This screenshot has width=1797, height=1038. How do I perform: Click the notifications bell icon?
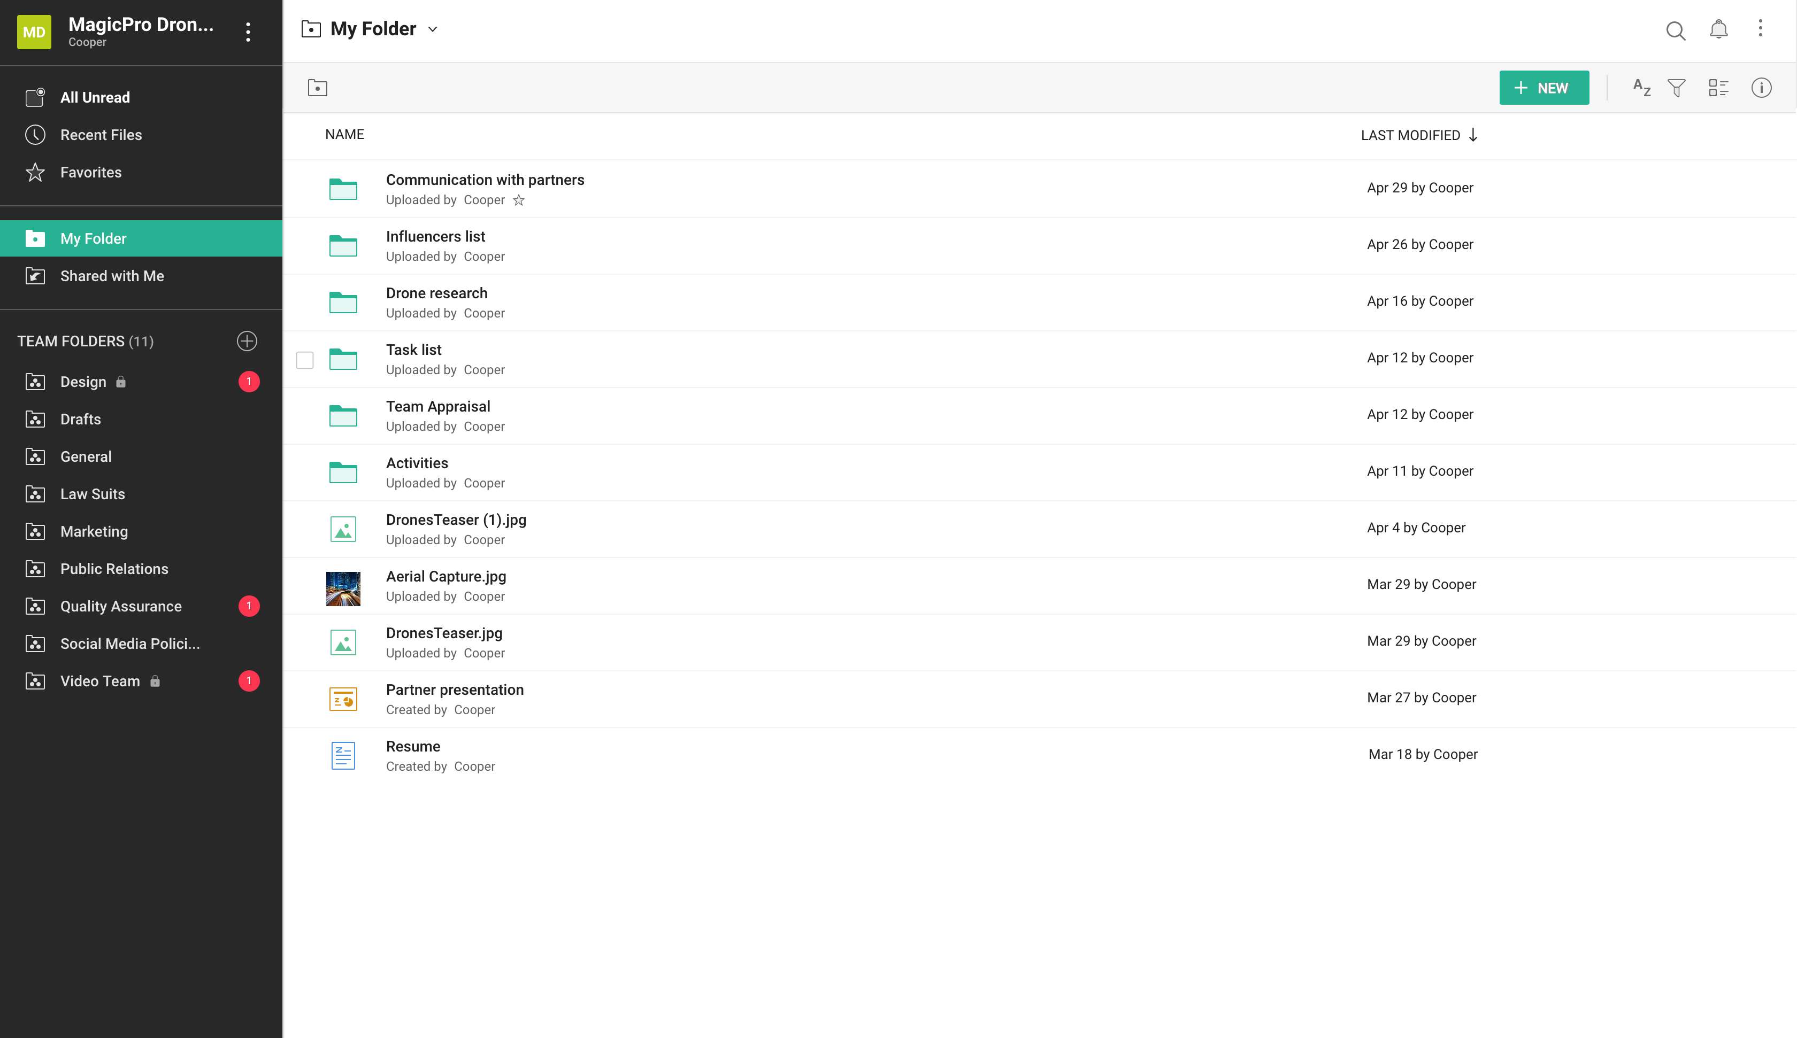[1718, 29]
